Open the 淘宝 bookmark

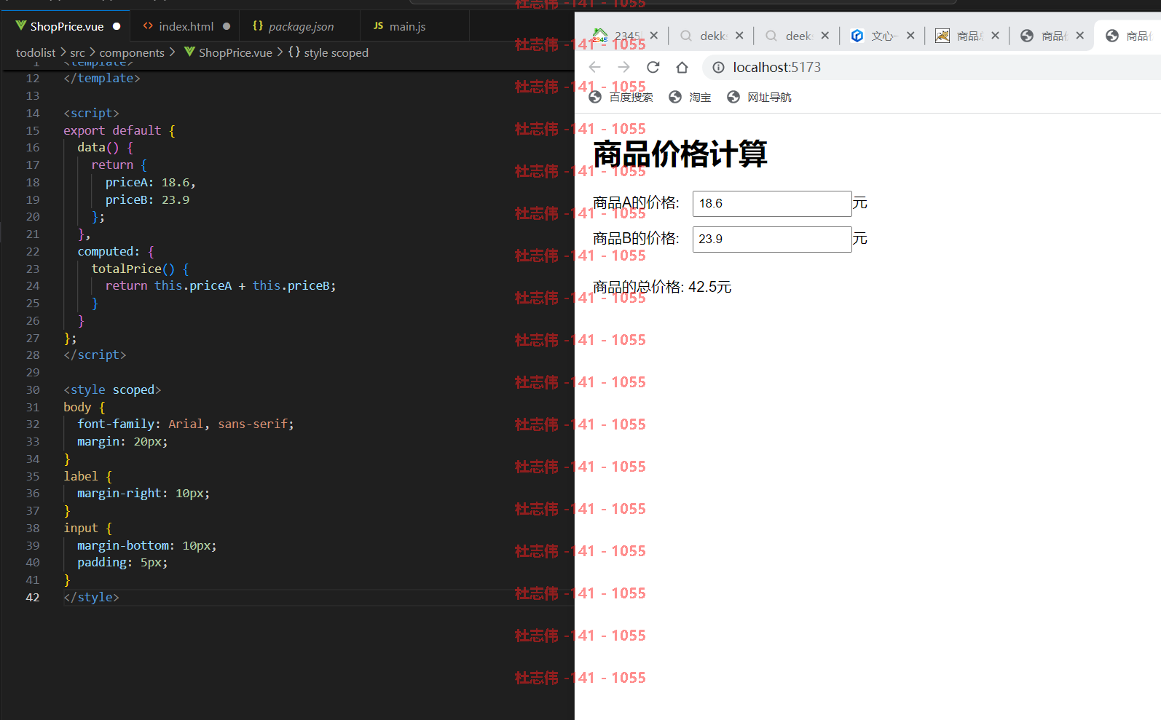[x=690, y=97]
